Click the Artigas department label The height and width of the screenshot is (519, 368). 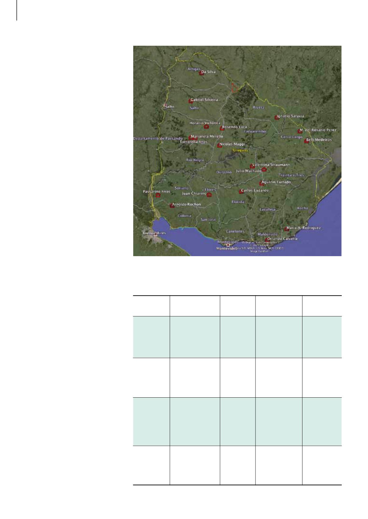point(194,69)
